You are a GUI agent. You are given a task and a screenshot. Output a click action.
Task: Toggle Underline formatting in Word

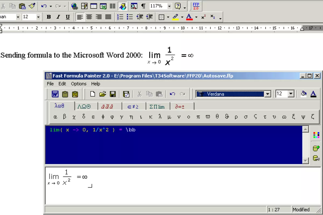(x=68, y=17)
